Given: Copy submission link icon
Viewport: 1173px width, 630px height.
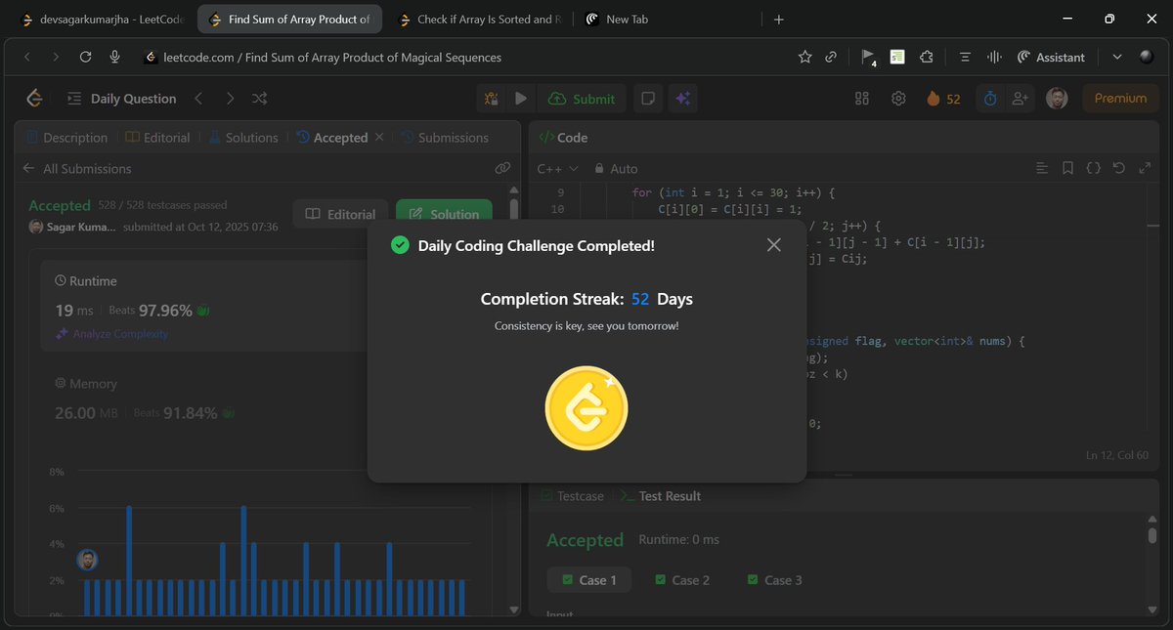Looking at the screenshot, I should point(502,169).
